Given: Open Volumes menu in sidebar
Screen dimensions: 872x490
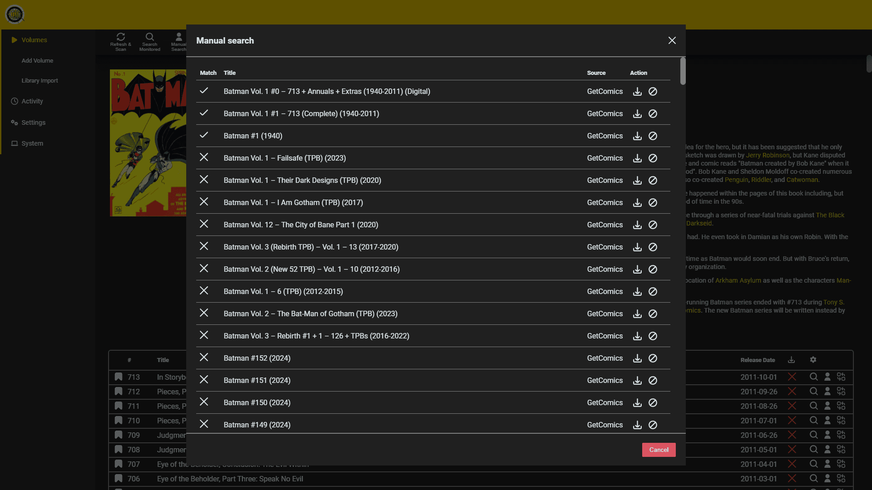Looking at the screenshot, I should point(34,40).
